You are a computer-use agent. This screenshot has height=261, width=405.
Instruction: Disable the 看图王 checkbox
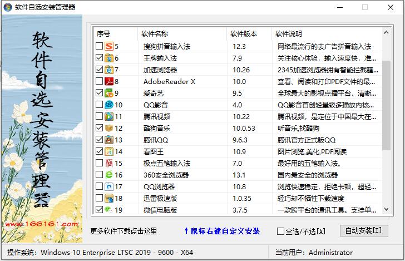pos(99,151)
